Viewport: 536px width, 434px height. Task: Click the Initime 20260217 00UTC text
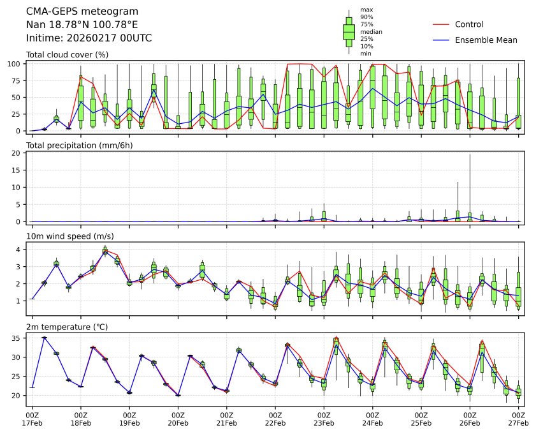click(89, 38)
